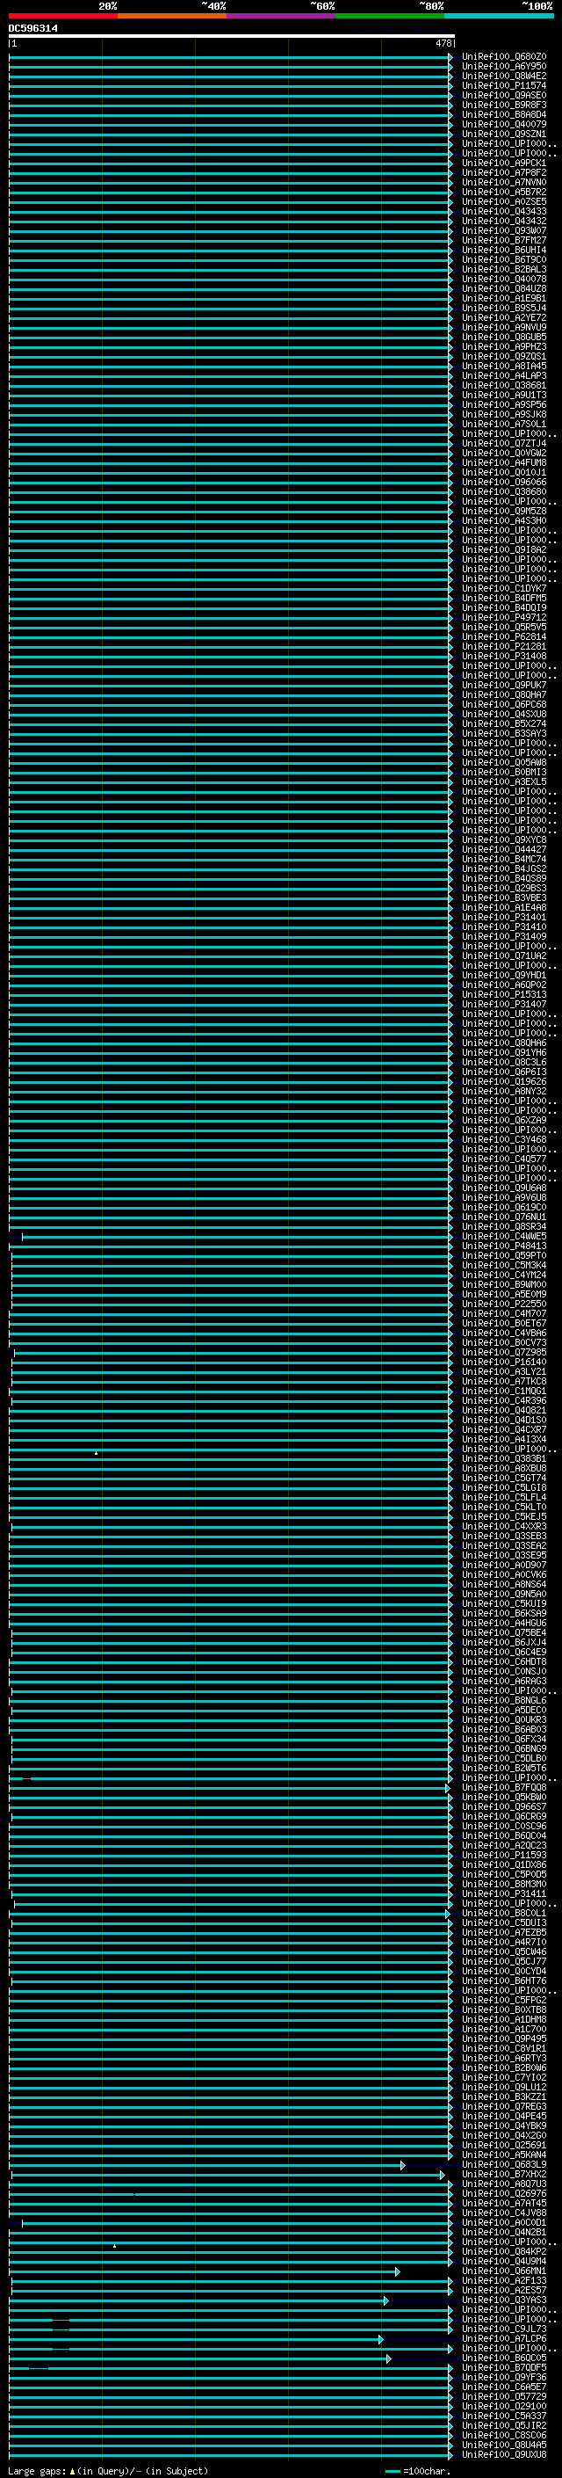The height and width of the screenshot is (2478, 562).
Task: Select hit label UniRef100_Q26976
Action: 503,2193
